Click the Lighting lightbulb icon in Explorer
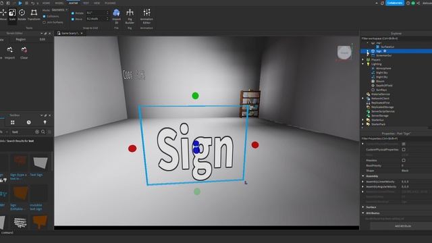Image resolution: width=432 pixels, height=243 pixels. tap(369, 64)
